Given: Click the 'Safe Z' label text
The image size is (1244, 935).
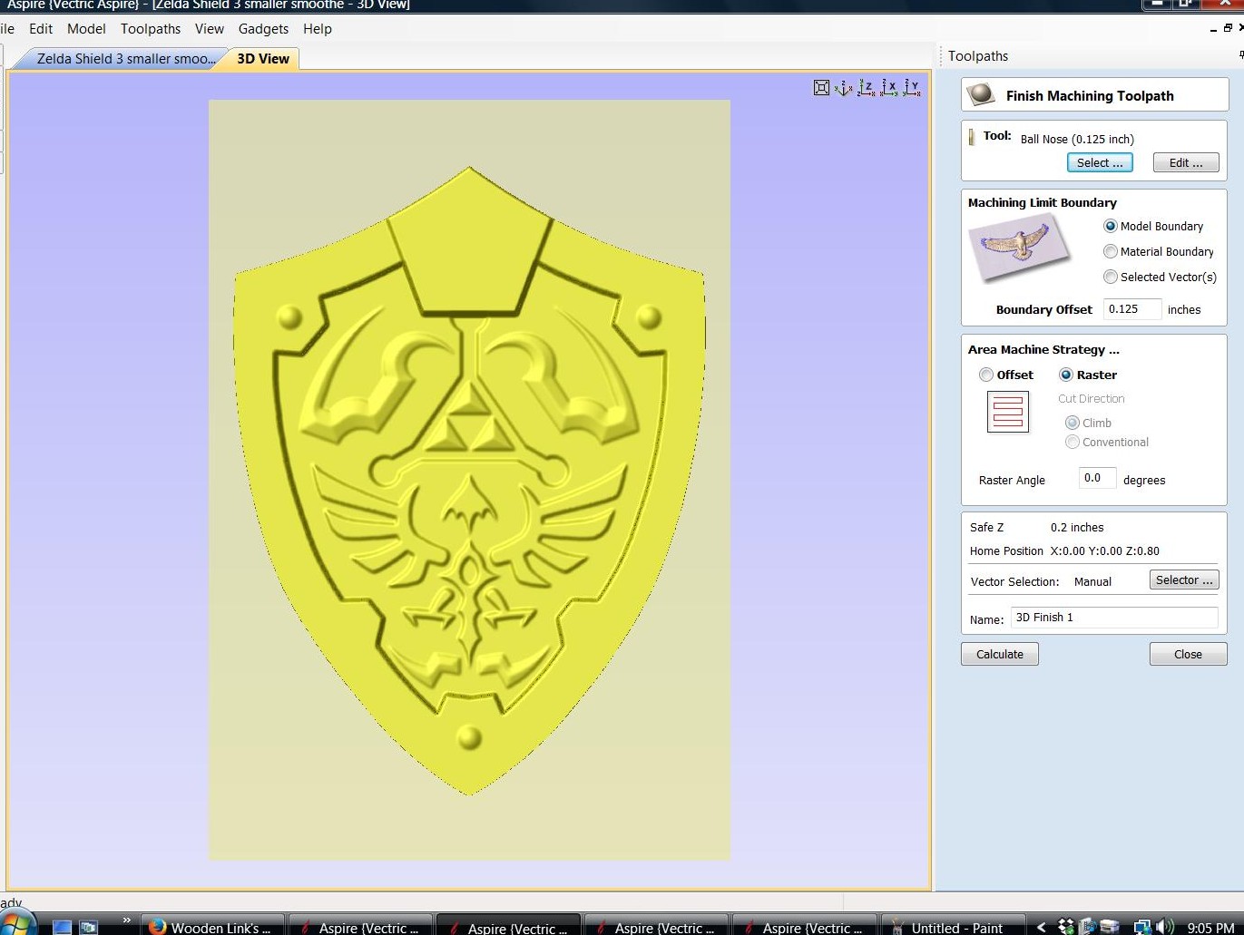Looking at the screenshot, I should point(987,527).
